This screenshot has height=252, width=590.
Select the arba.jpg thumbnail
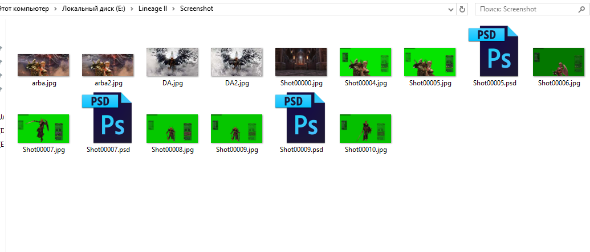click(43, 65)
